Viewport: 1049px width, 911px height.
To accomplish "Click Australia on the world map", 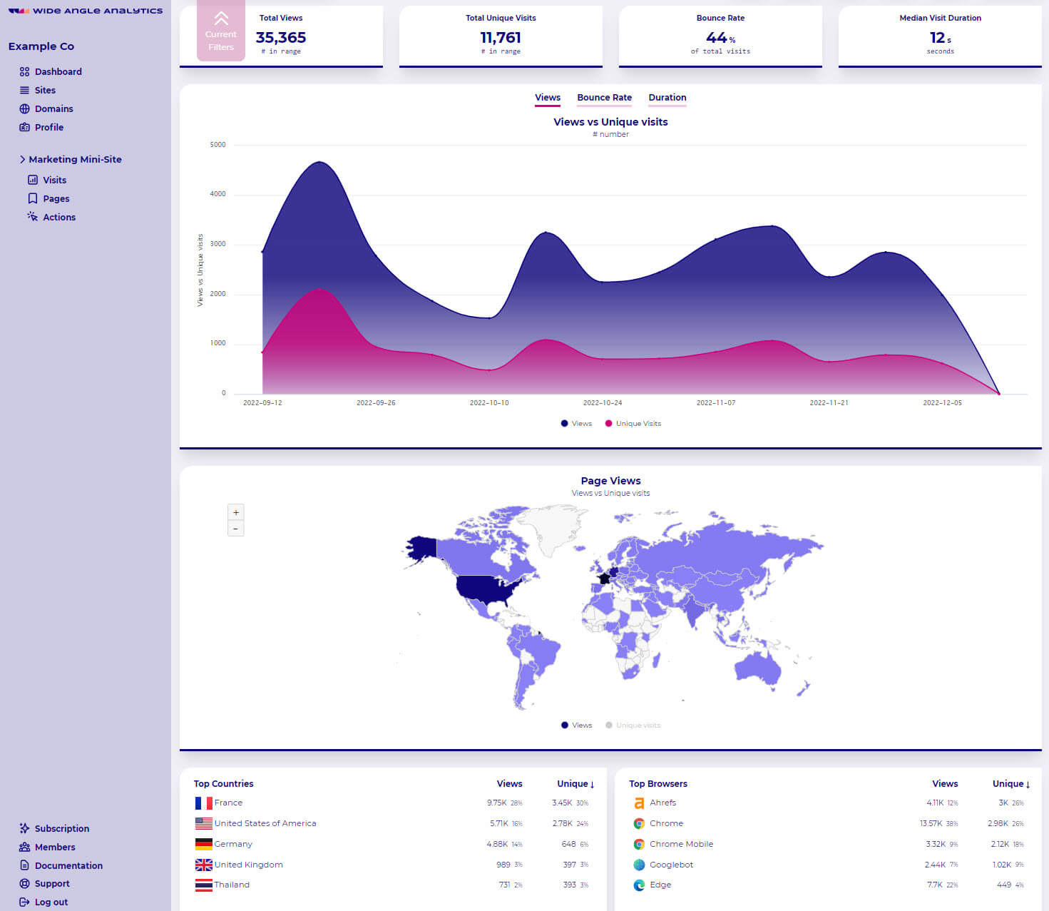I will point(757,668).
